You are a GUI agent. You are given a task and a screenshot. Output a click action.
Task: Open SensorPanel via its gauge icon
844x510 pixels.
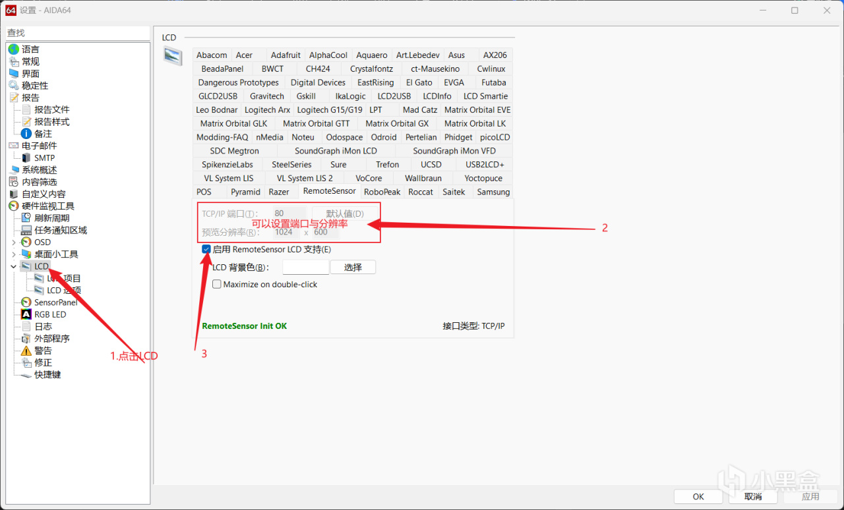[26, 302]
